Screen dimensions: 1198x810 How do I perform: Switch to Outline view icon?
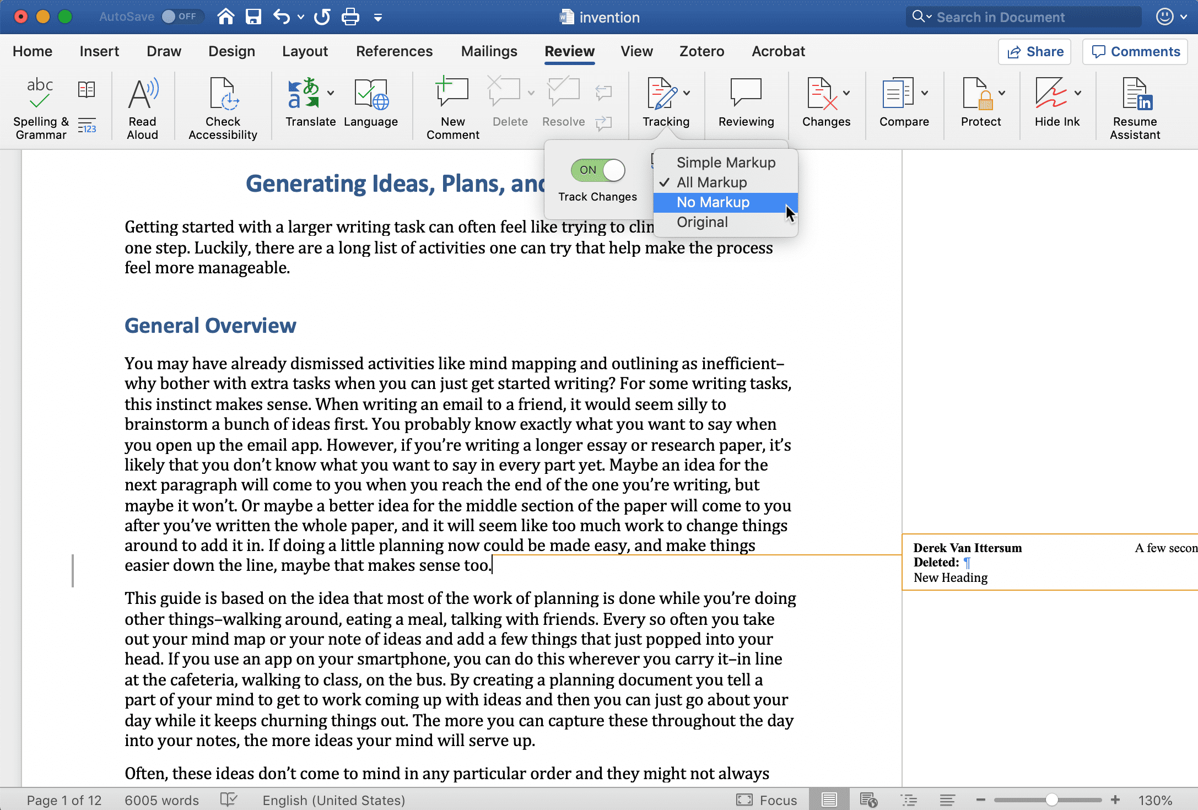click(908, 800)
